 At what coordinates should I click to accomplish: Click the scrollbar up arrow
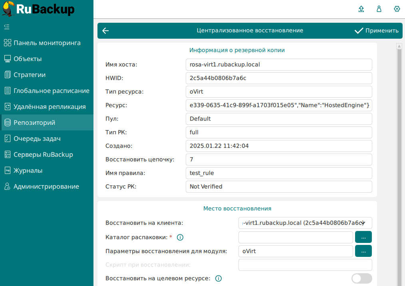pos(399,46)
